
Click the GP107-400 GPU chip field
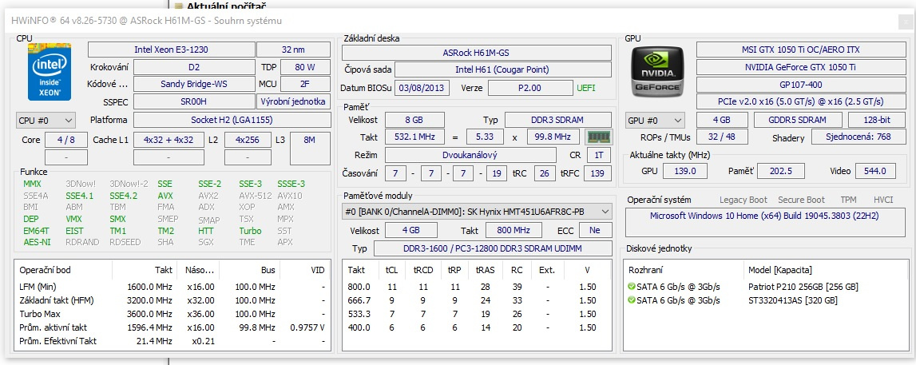pos(799,85)
